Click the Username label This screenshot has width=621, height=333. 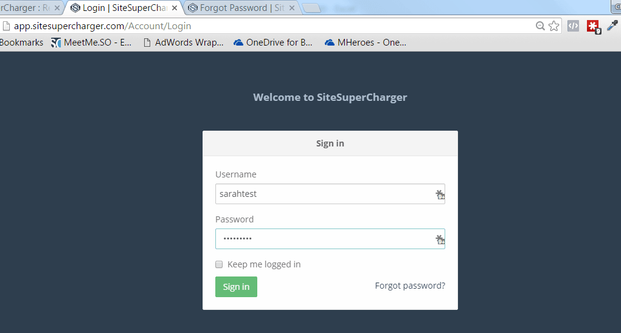click(235, 174)
